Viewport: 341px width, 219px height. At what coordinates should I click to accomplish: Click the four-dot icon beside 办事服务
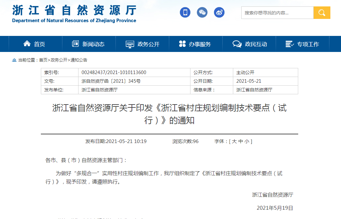point(182,44)
